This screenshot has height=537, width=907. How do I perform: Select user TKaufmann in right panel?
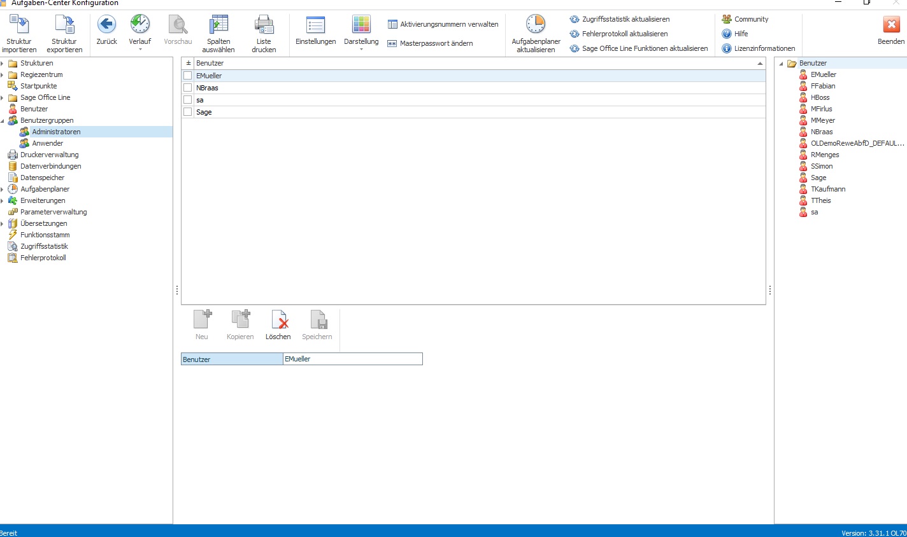coord(828,189)
